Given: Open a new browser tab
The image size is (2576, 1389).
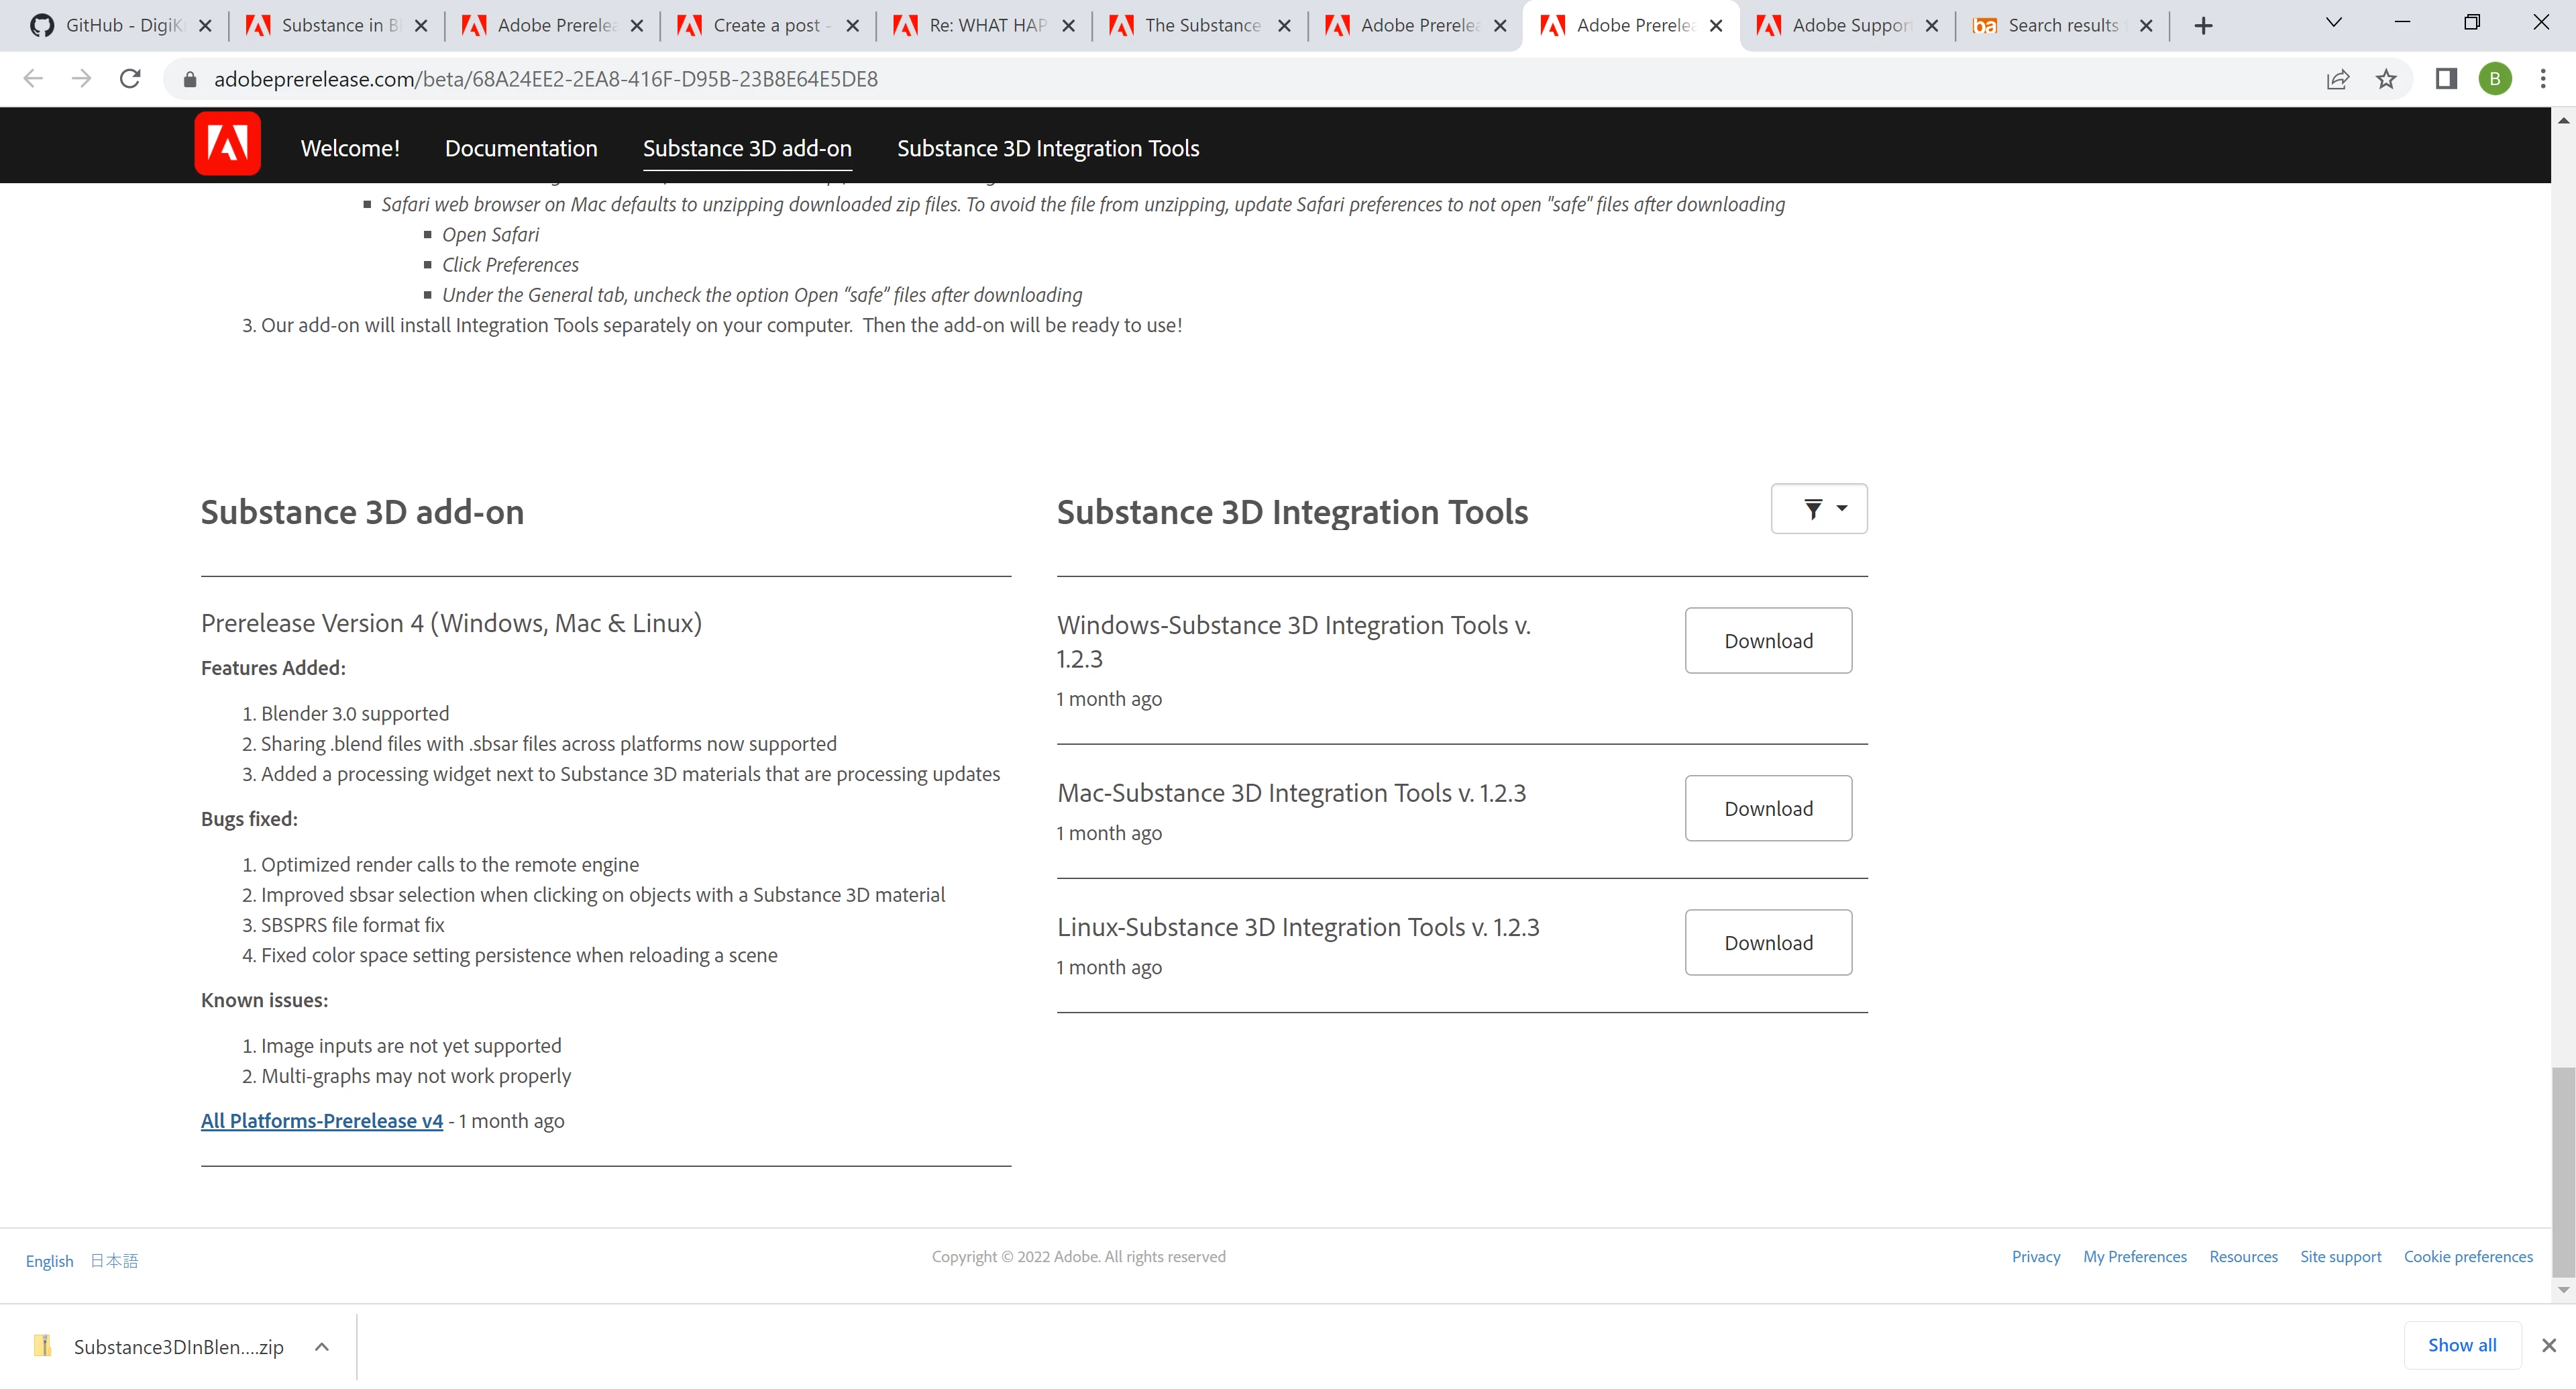Looking at the screenshot, I should (2203, 26).
